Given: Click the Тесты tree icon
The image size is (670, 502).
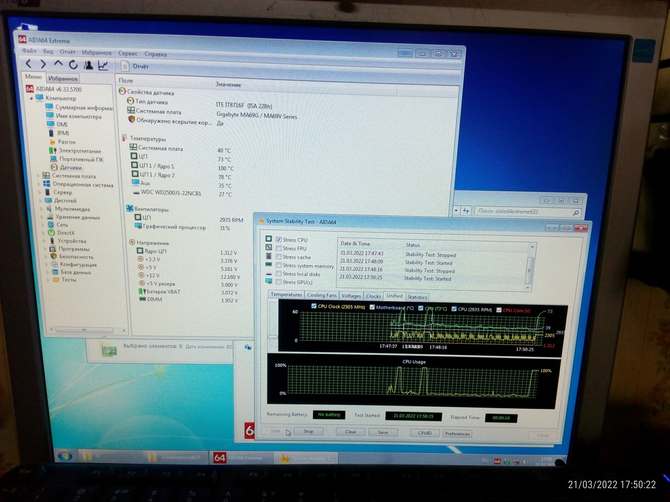Looking at the screenshot, I should (x=56, y=279).
